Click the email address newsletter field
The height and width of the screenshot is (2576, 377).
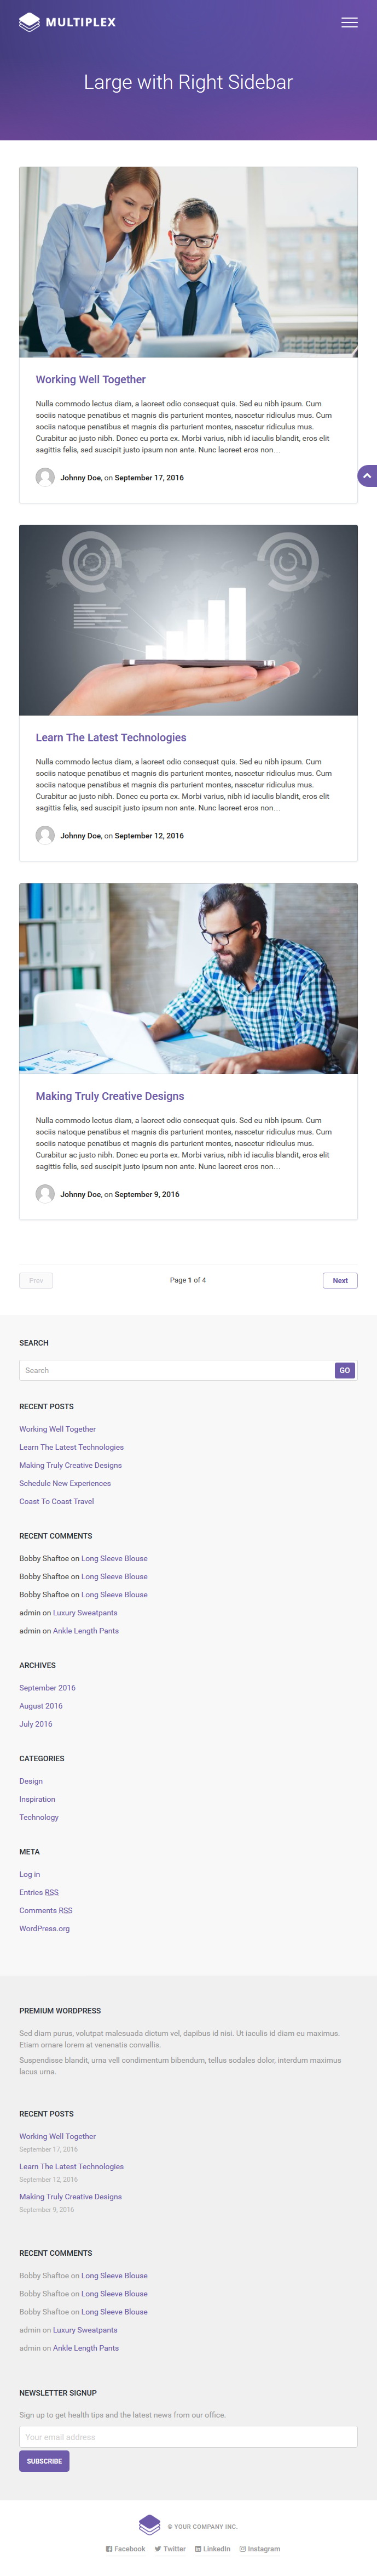tap(188, 2437)
